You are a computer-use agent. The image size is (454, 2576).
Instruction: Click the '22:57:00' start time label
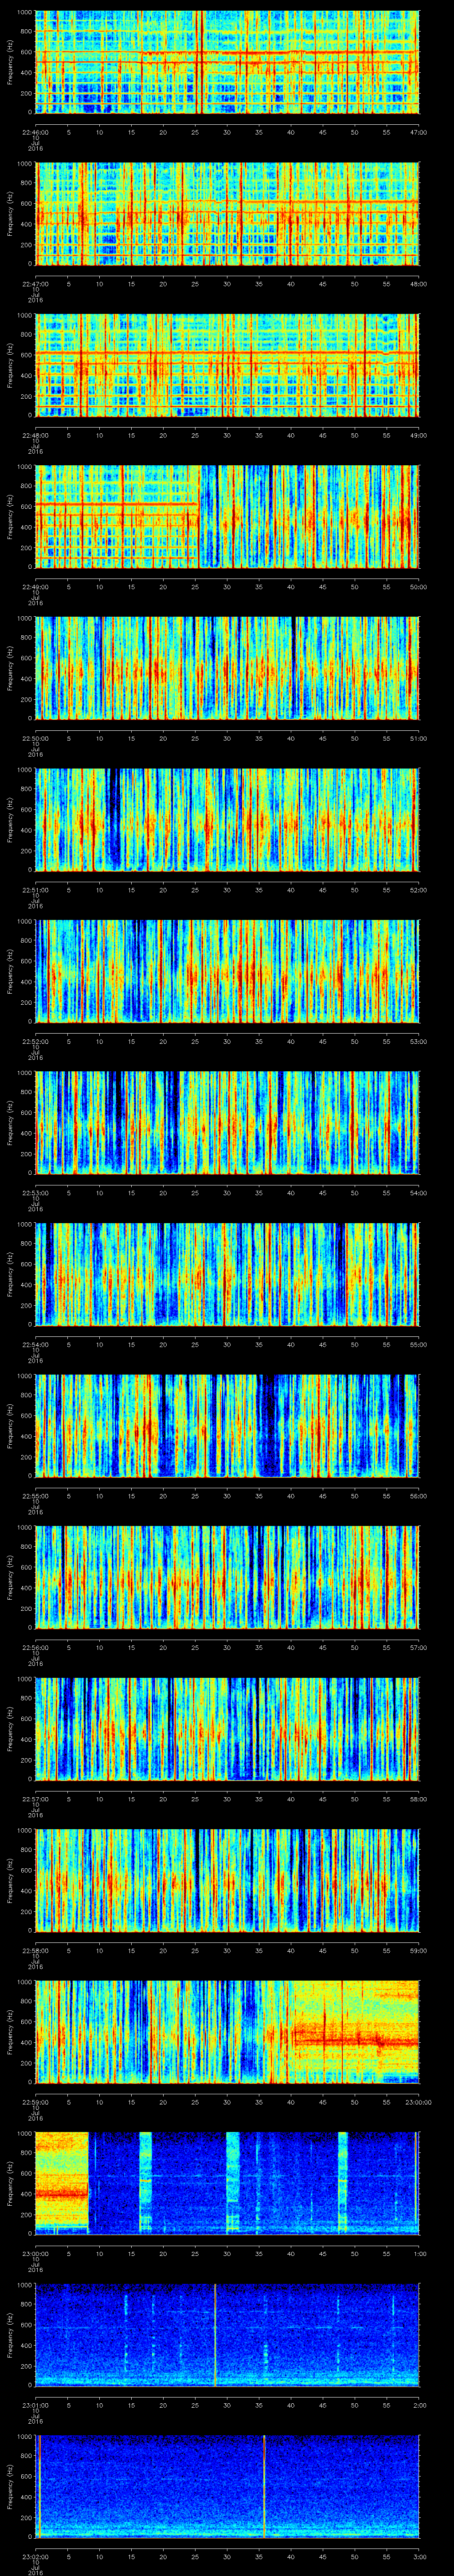click(37, 1799)
